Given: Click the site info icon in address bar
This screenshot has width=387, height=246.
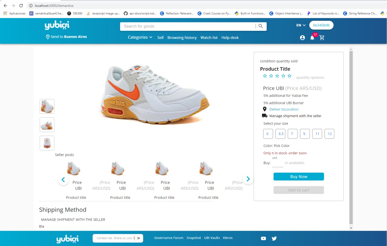Looking at the screenshot, I should pyautogui.click(x=31, y=6).
